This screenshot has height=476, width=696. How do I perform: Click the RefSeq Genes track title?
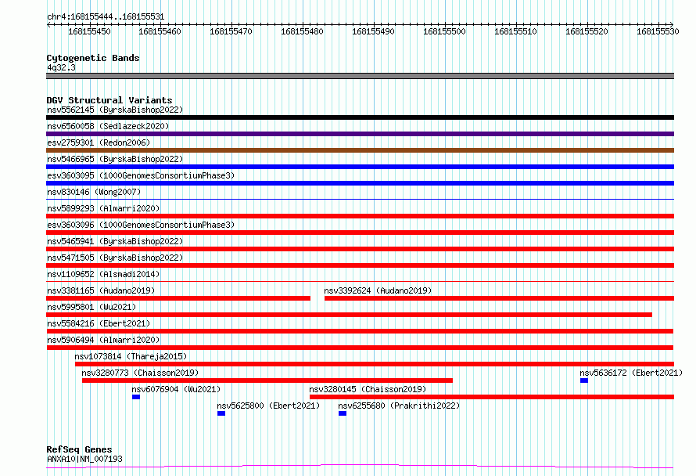[x=80, y=449]
